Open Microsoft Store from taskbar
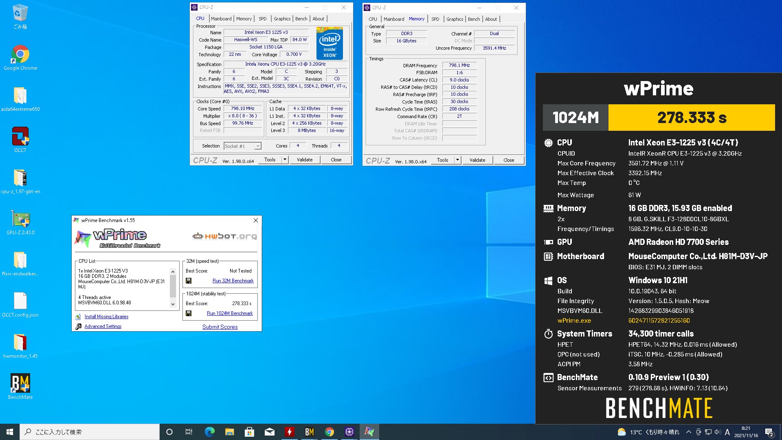The height and width of the screenshot is (440, 782). coord(249,432)
